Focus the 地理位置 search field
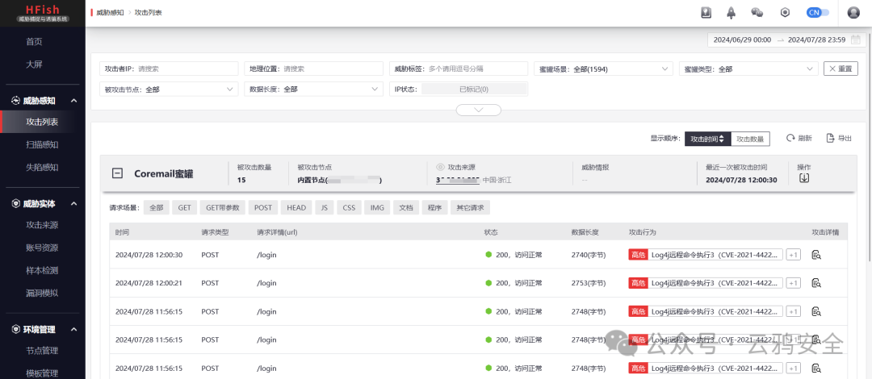Screen dimensions: 872x379 (x=313, y=69)
